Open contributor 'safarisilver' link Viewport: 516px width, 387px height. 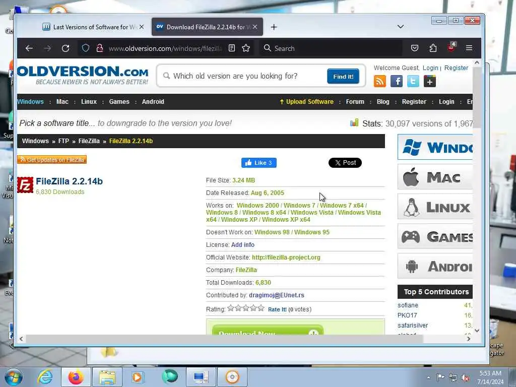(413, 326)
